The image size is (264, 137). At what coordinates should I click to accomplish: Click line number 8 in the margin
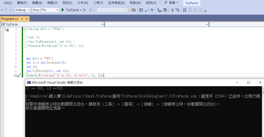tap(16, 58)
